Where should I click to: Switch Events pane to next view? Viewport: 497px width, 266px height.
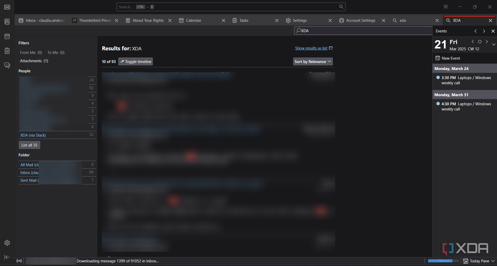[x=484, y=31]
